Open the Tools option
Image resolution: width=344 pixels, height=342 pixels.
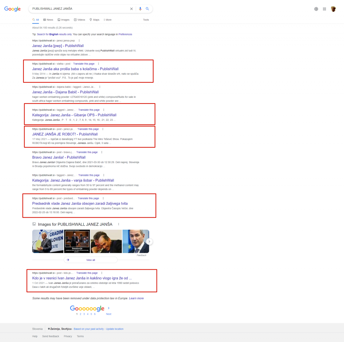pyautogui.click(x=146, y=20)
